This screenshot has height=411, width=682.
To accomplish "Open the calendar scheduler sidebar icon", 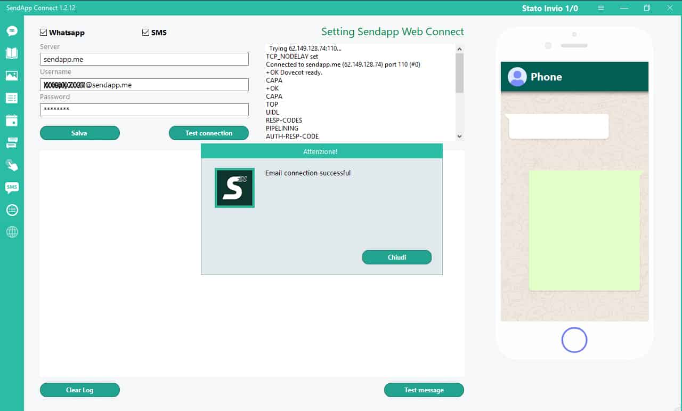I will (x=12, y=120).
